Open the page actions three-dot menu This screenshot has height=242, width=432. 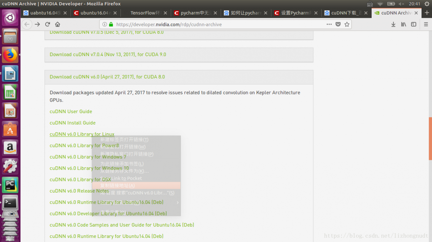pyautogui.click(x=329, y=24)
